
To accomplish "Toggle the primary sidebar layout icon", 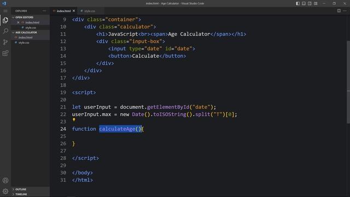I will pos(297,3).
